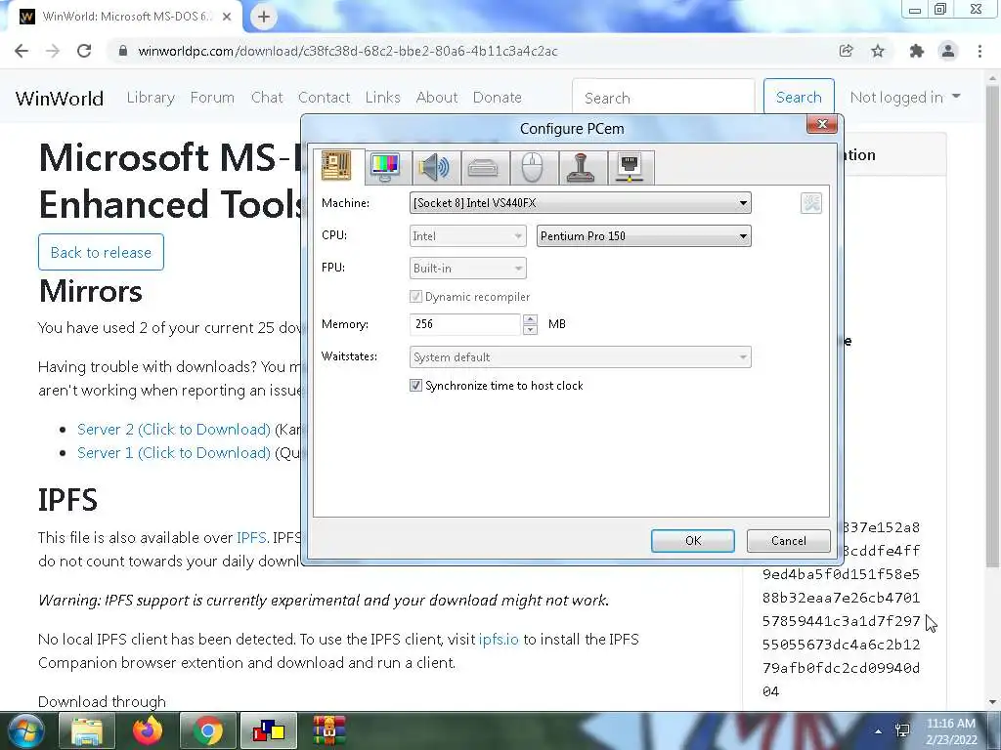Open Firefox from the taskbar
The height and width of the screenshot is (750, 1001).
point(148,731)
